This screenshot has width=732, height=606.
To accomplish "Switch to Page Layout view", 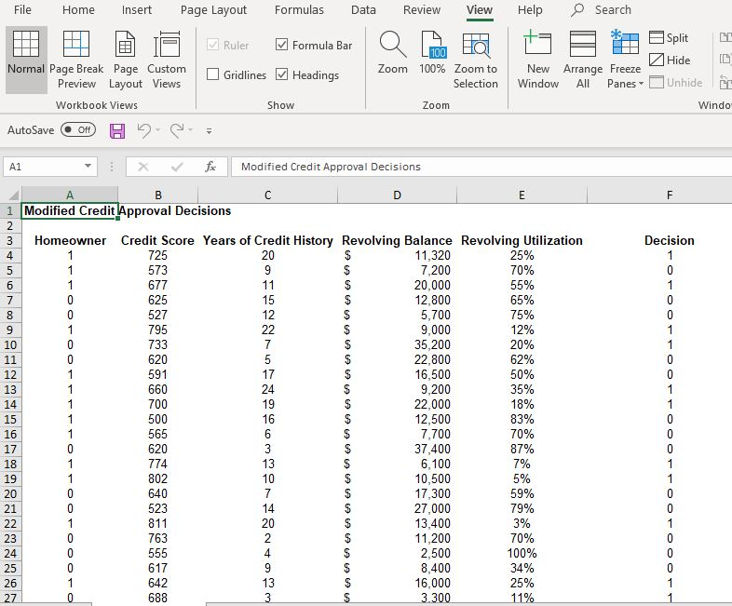I will coord(125,60).
